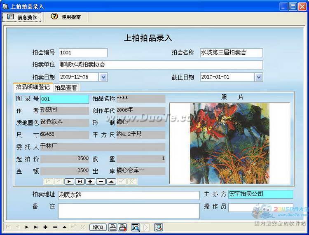
Task: Click minus delete icon in bottom toolbar
Action: pos(55,227)
